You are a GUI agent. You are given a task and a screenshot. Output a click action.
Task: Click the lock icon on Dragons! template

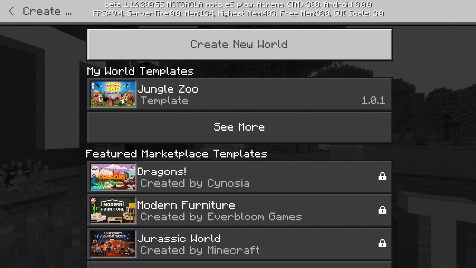(x=382, y=176)
